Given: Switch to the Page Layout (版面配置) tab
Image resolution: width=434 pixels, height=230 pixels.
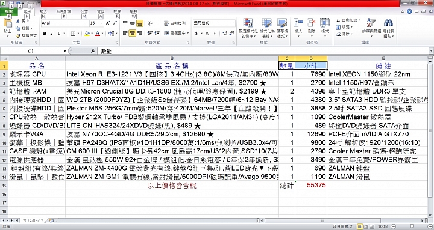Looking at the screenshot, I should (64, 11).
